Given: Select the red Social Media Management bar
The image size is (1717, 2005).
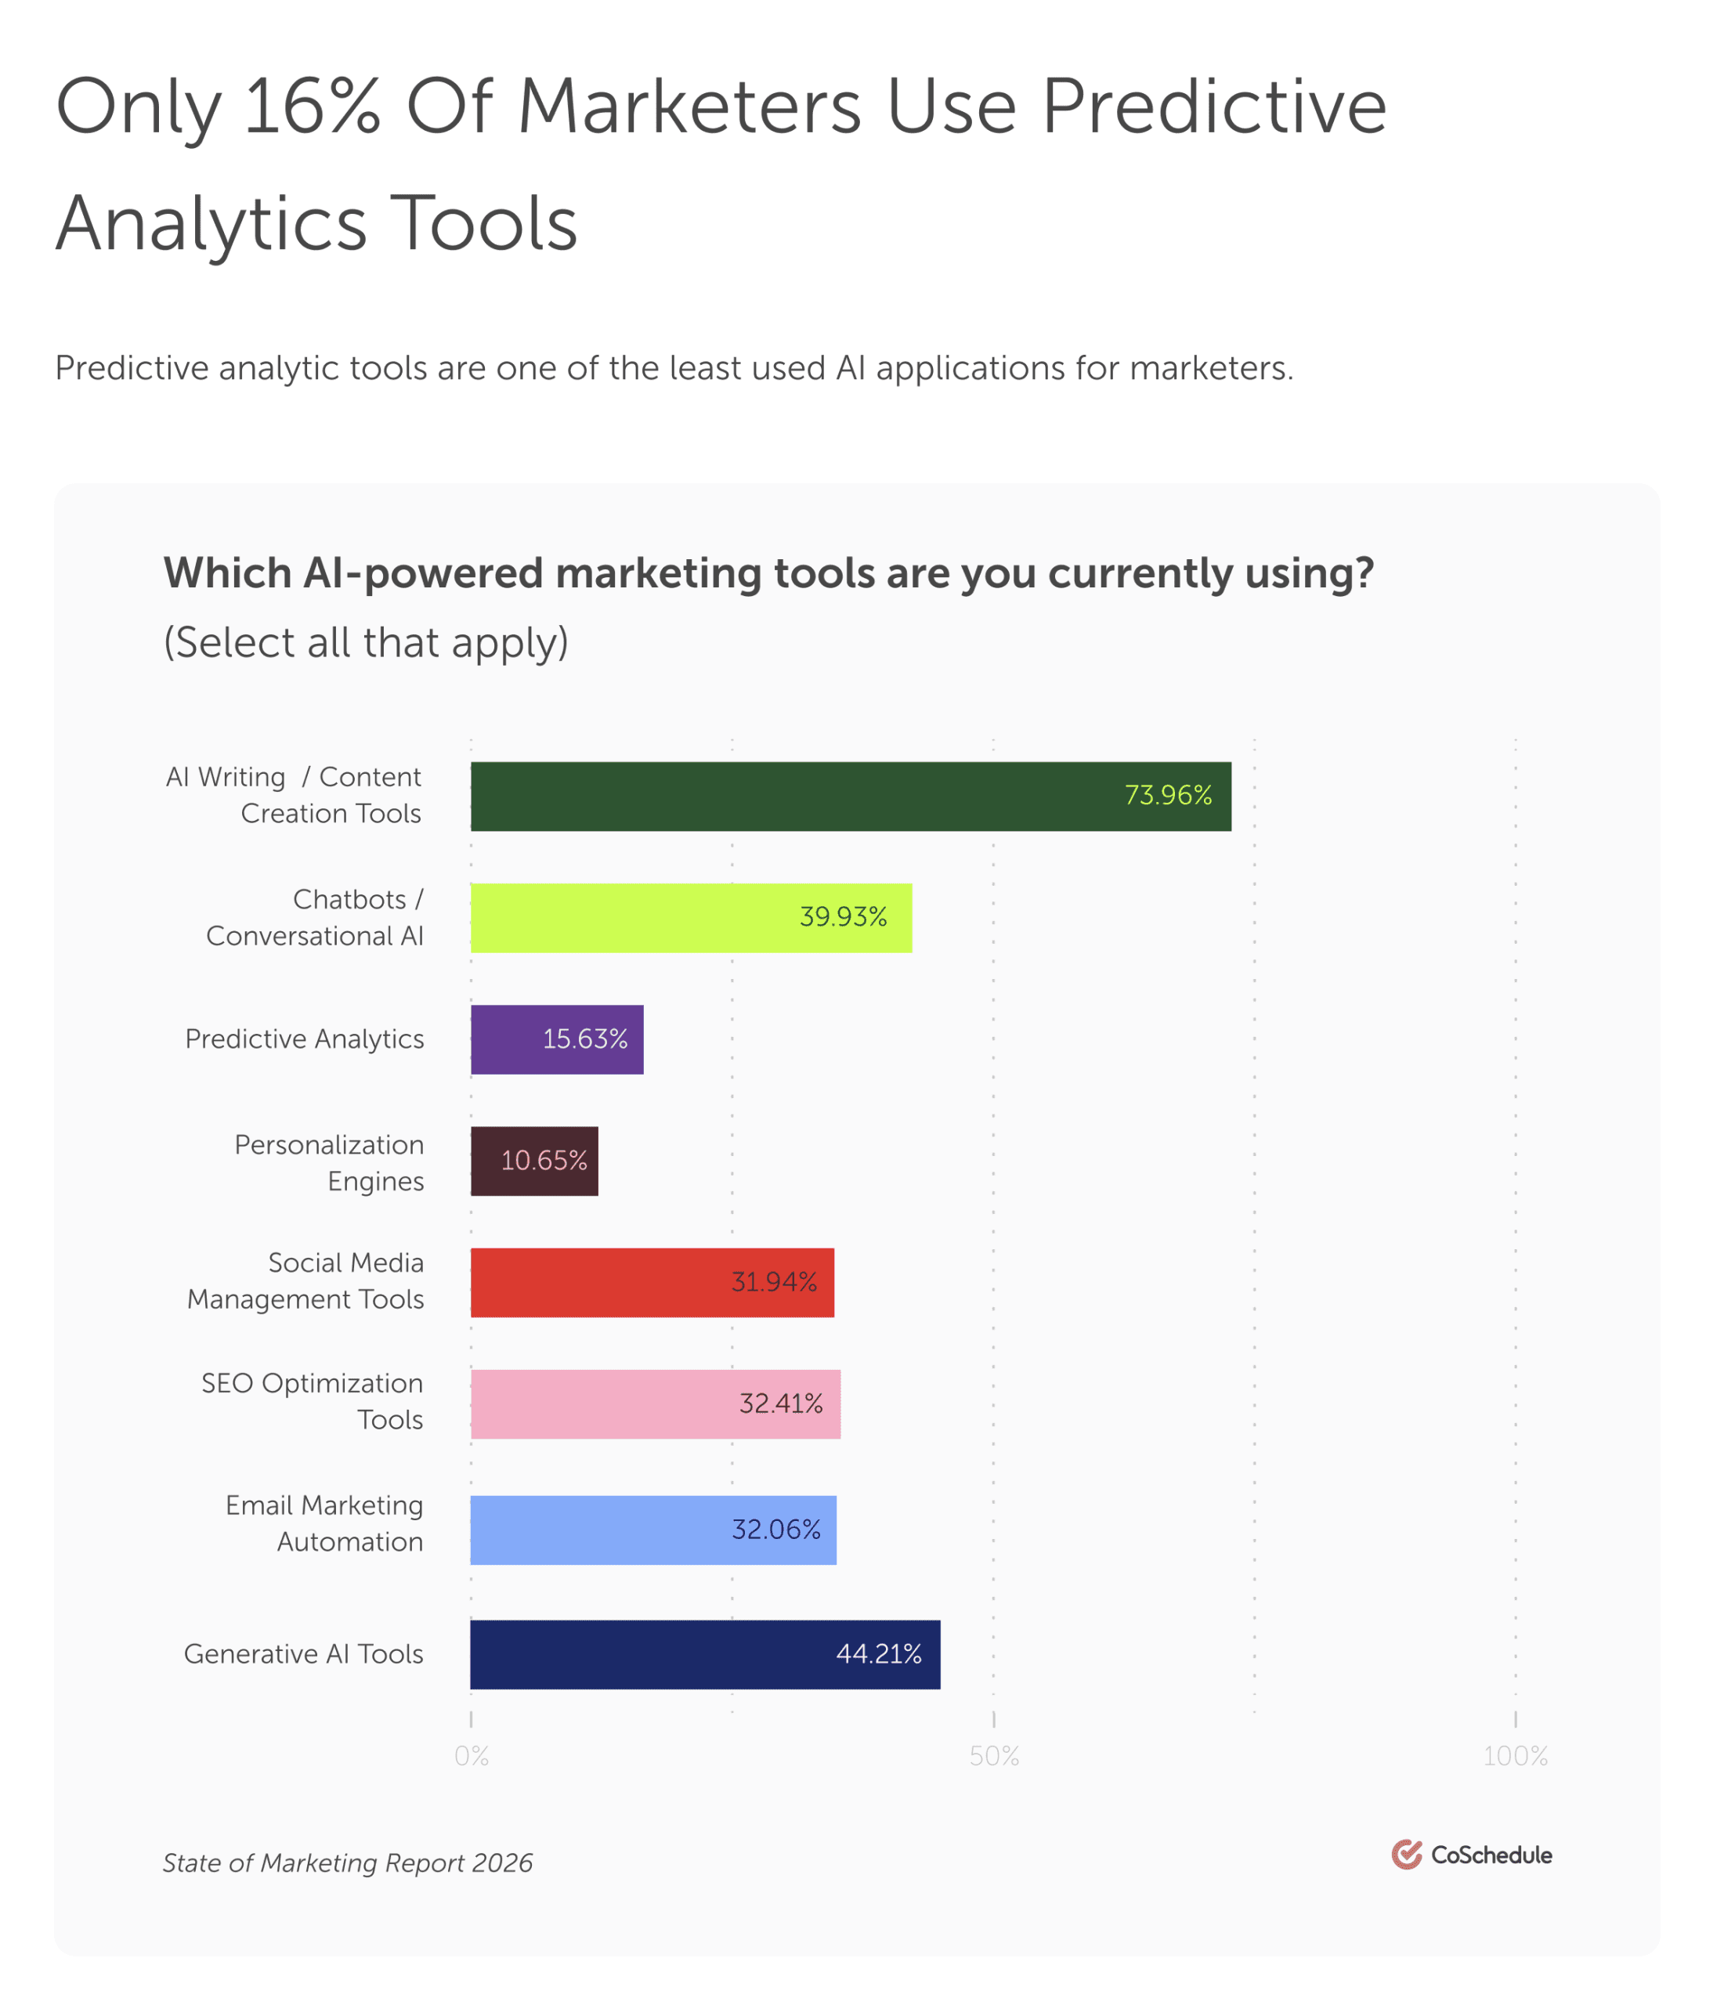Looking at the screenshot, I should (x=652, y=1282).
